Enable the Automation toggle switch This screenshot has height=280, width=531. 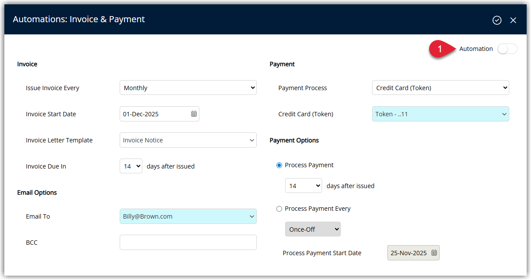pos(507,49)
